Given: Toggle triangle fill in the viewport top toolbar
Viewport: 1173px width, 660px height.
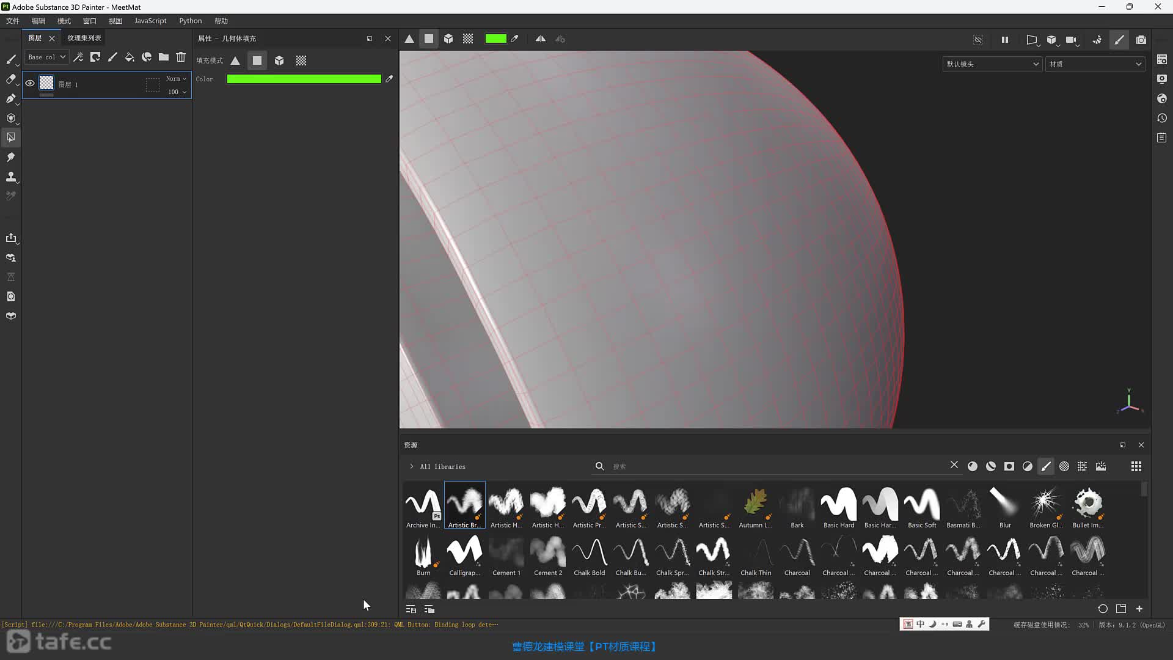Looking at the screenshot, I should pyautogui.click(x=409, y=38).
